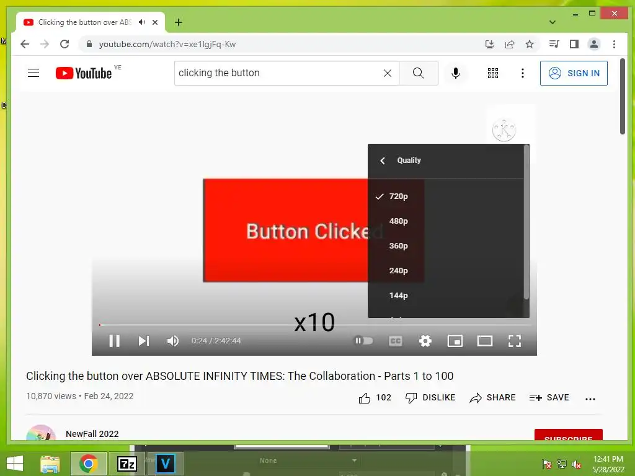Mute the tab audio icon
This screenshot has height=476, width=635.
[x=142, y=22]
